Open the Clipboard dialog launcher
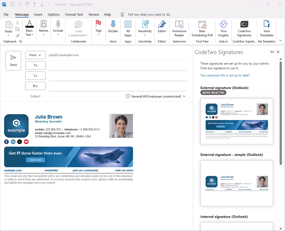This screenshot has height=231, width=285. [21, 41]
